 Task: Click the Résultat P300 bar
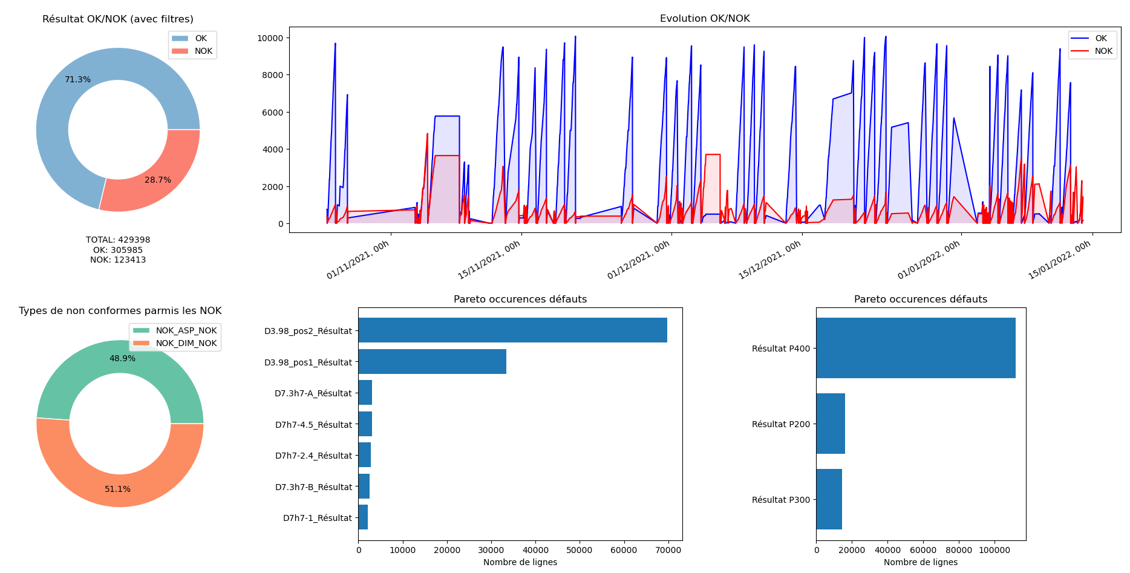[x=829, y=499]
